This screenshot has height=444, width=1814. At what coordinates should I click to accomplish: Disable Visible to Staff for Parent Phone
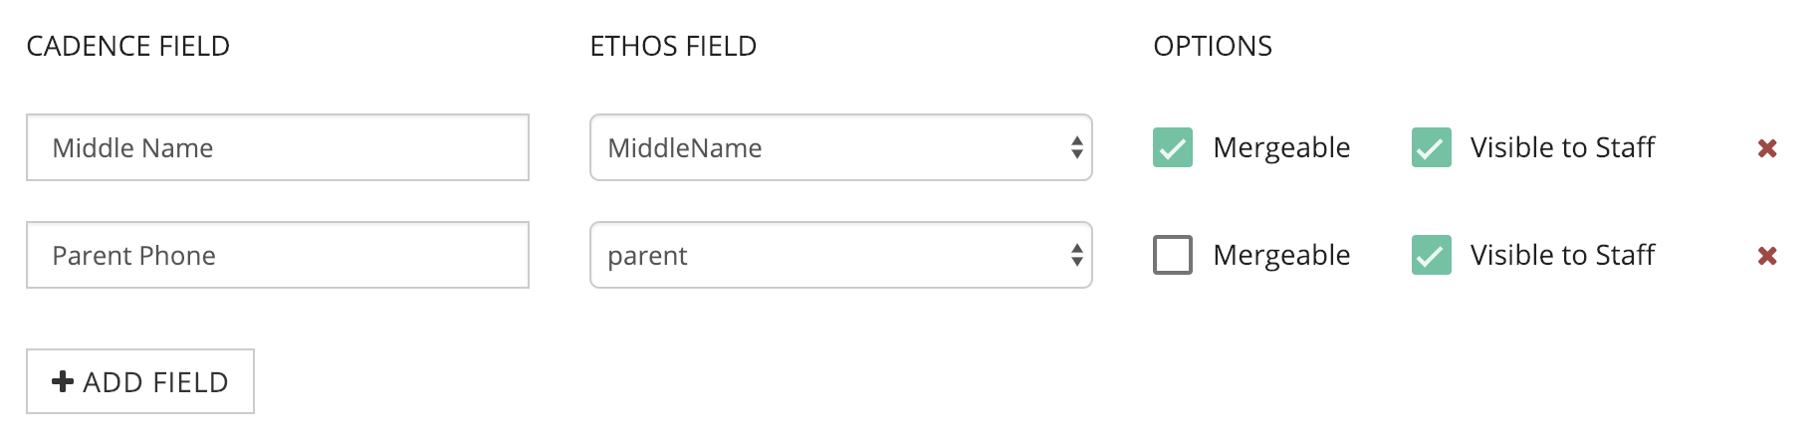tap(1431, 255)
